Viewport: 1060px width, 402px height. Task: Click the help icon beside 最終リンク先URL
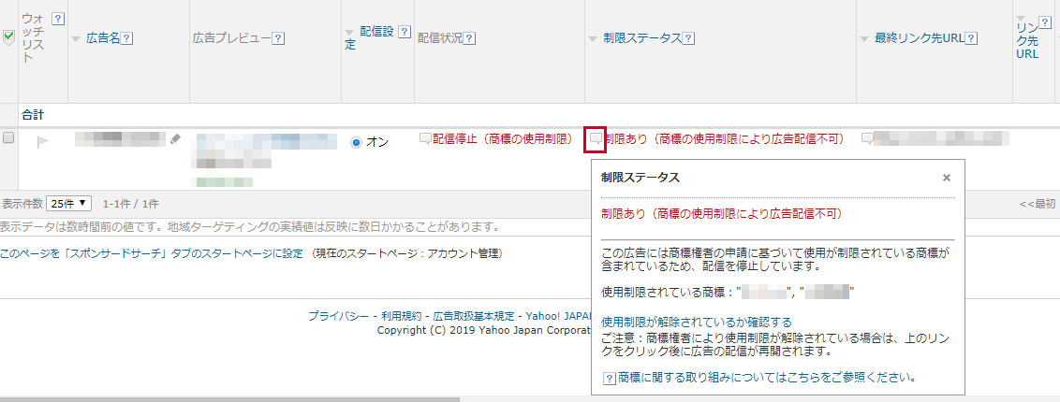point(973,38)
